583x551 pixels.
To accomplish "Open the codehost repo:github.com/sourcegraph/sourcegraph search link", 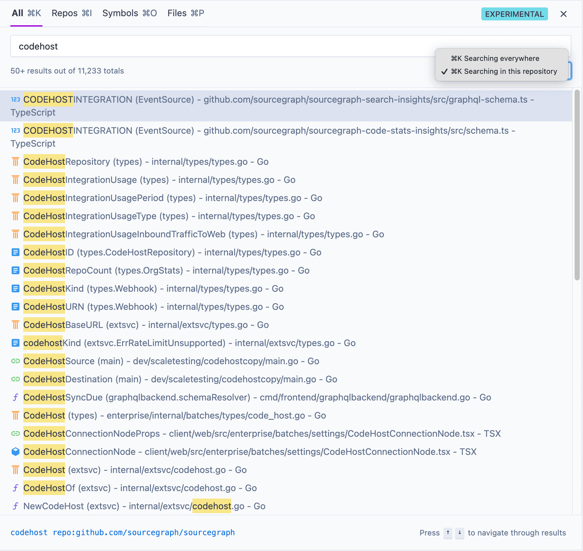I will click(x=123, y=533).
